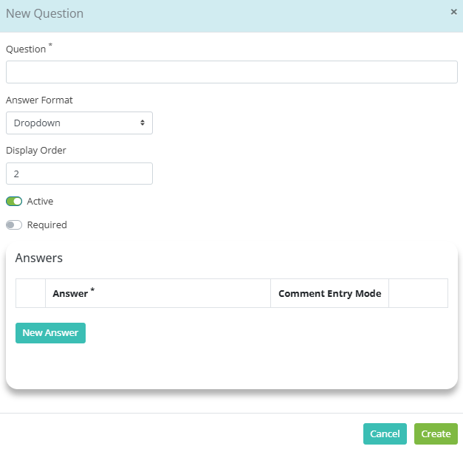Click the Active label text
The image size is (463, 449).
40,202
